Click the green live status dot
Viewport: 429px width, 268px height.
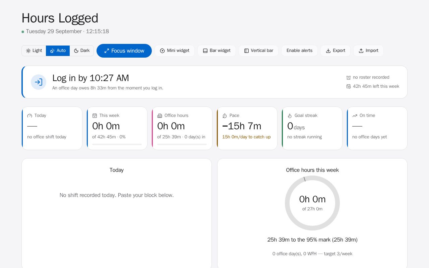pyautogui.click(x=23, y=32)
